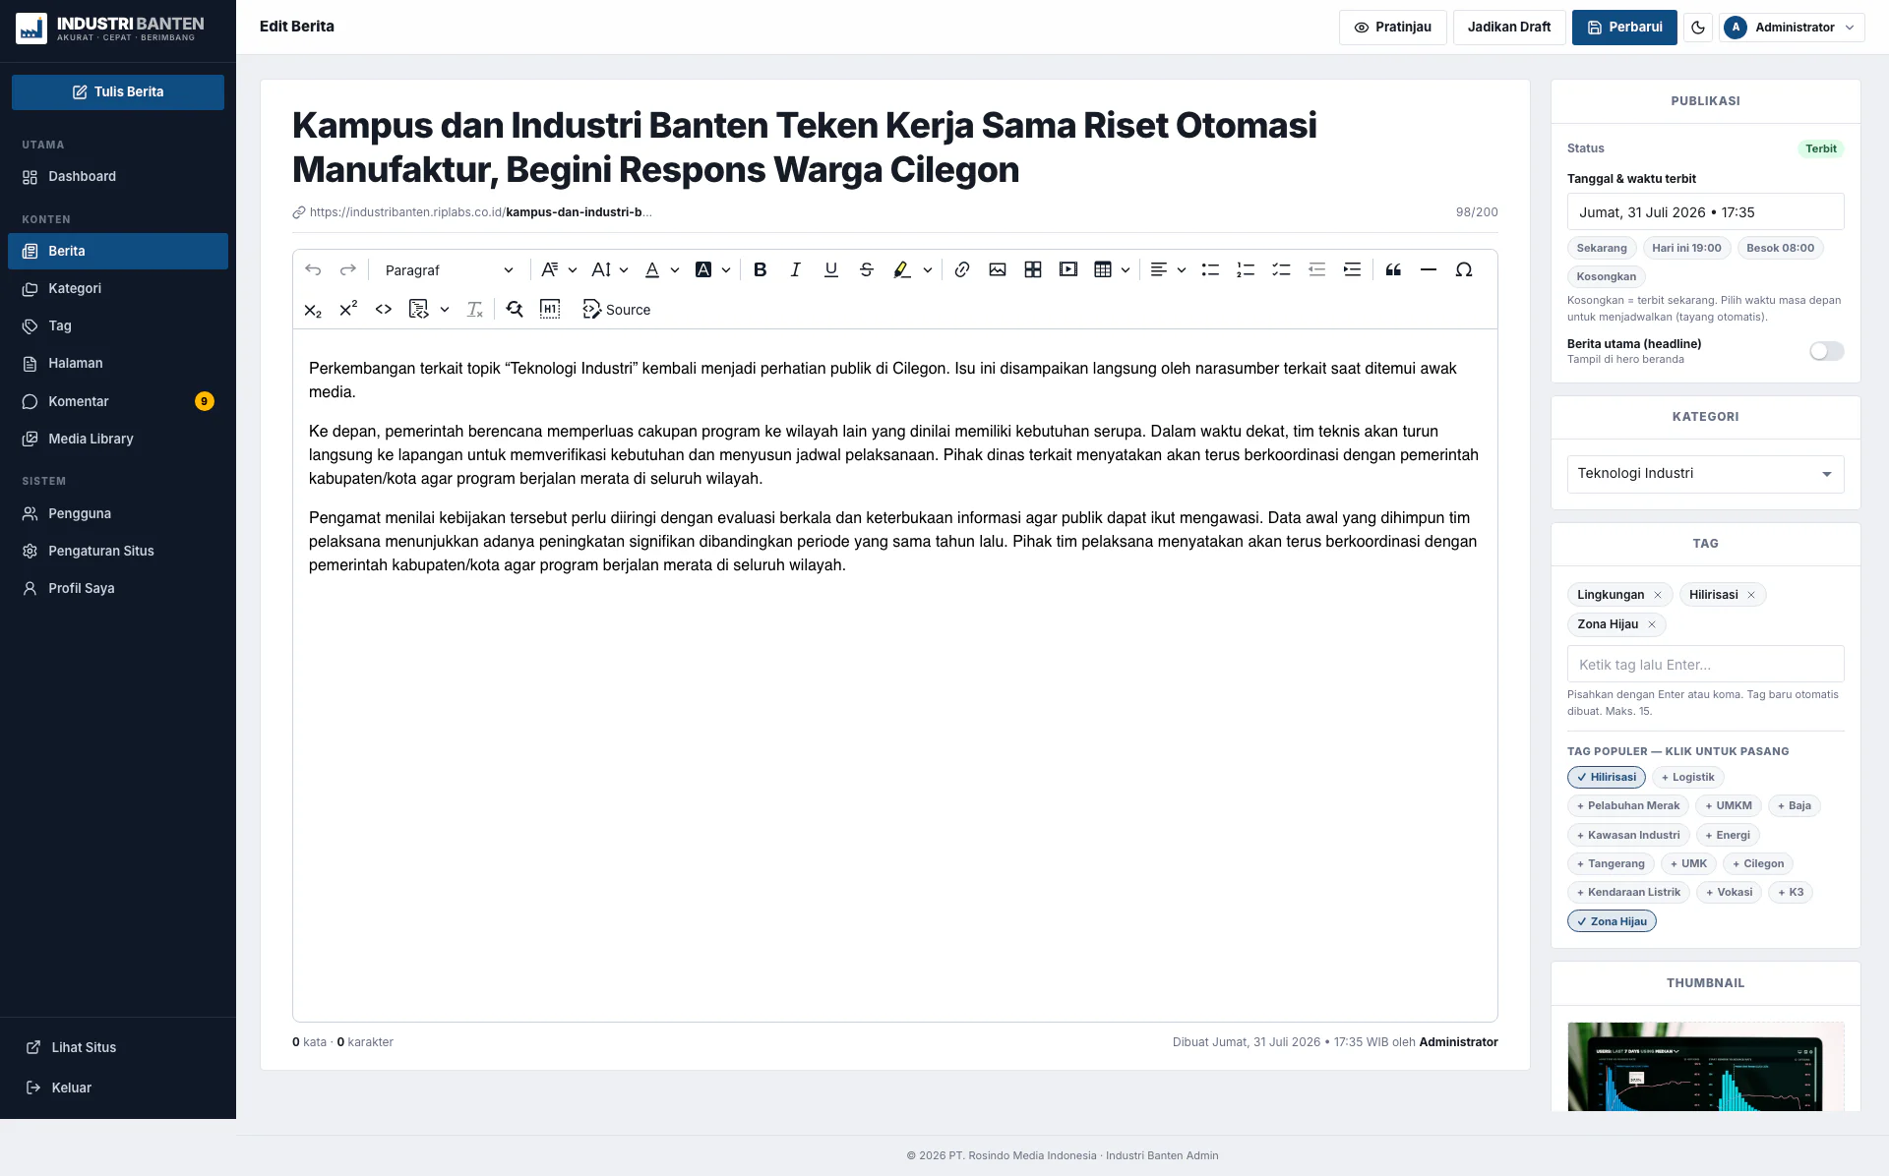Go to Kategori in sidebar

click(x=118, y=288)
